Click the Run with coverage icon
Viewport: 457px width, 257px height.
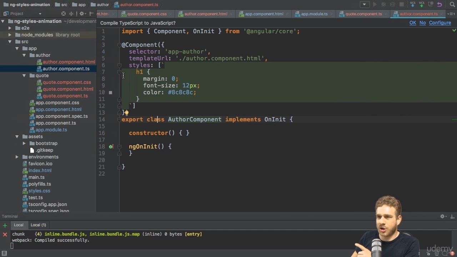[x=393, y=5]
